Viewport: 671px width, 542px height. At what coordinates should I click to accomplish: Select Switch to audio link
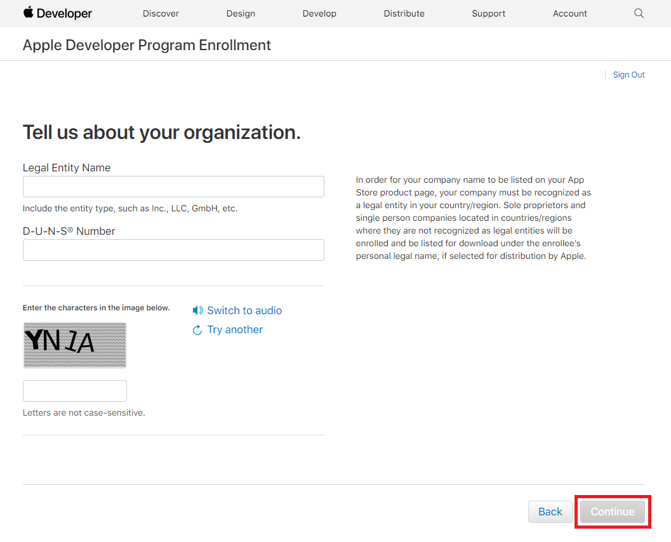pos(244,310)
